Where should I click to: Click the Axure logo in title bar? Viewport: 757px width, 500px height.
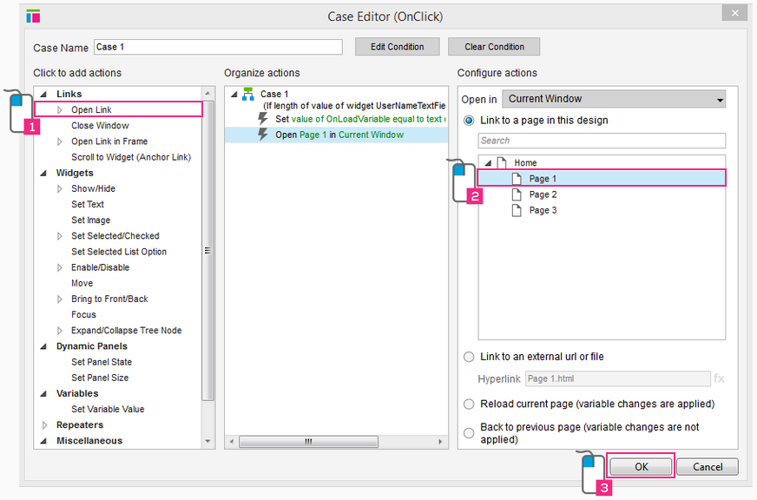point(34,16)
